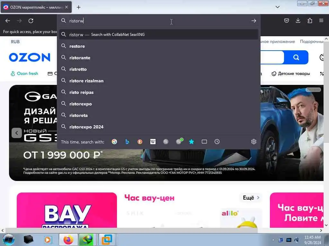Click the horizontal page scrollbar
Screen dimensions: 329x246
coord(131,230)
